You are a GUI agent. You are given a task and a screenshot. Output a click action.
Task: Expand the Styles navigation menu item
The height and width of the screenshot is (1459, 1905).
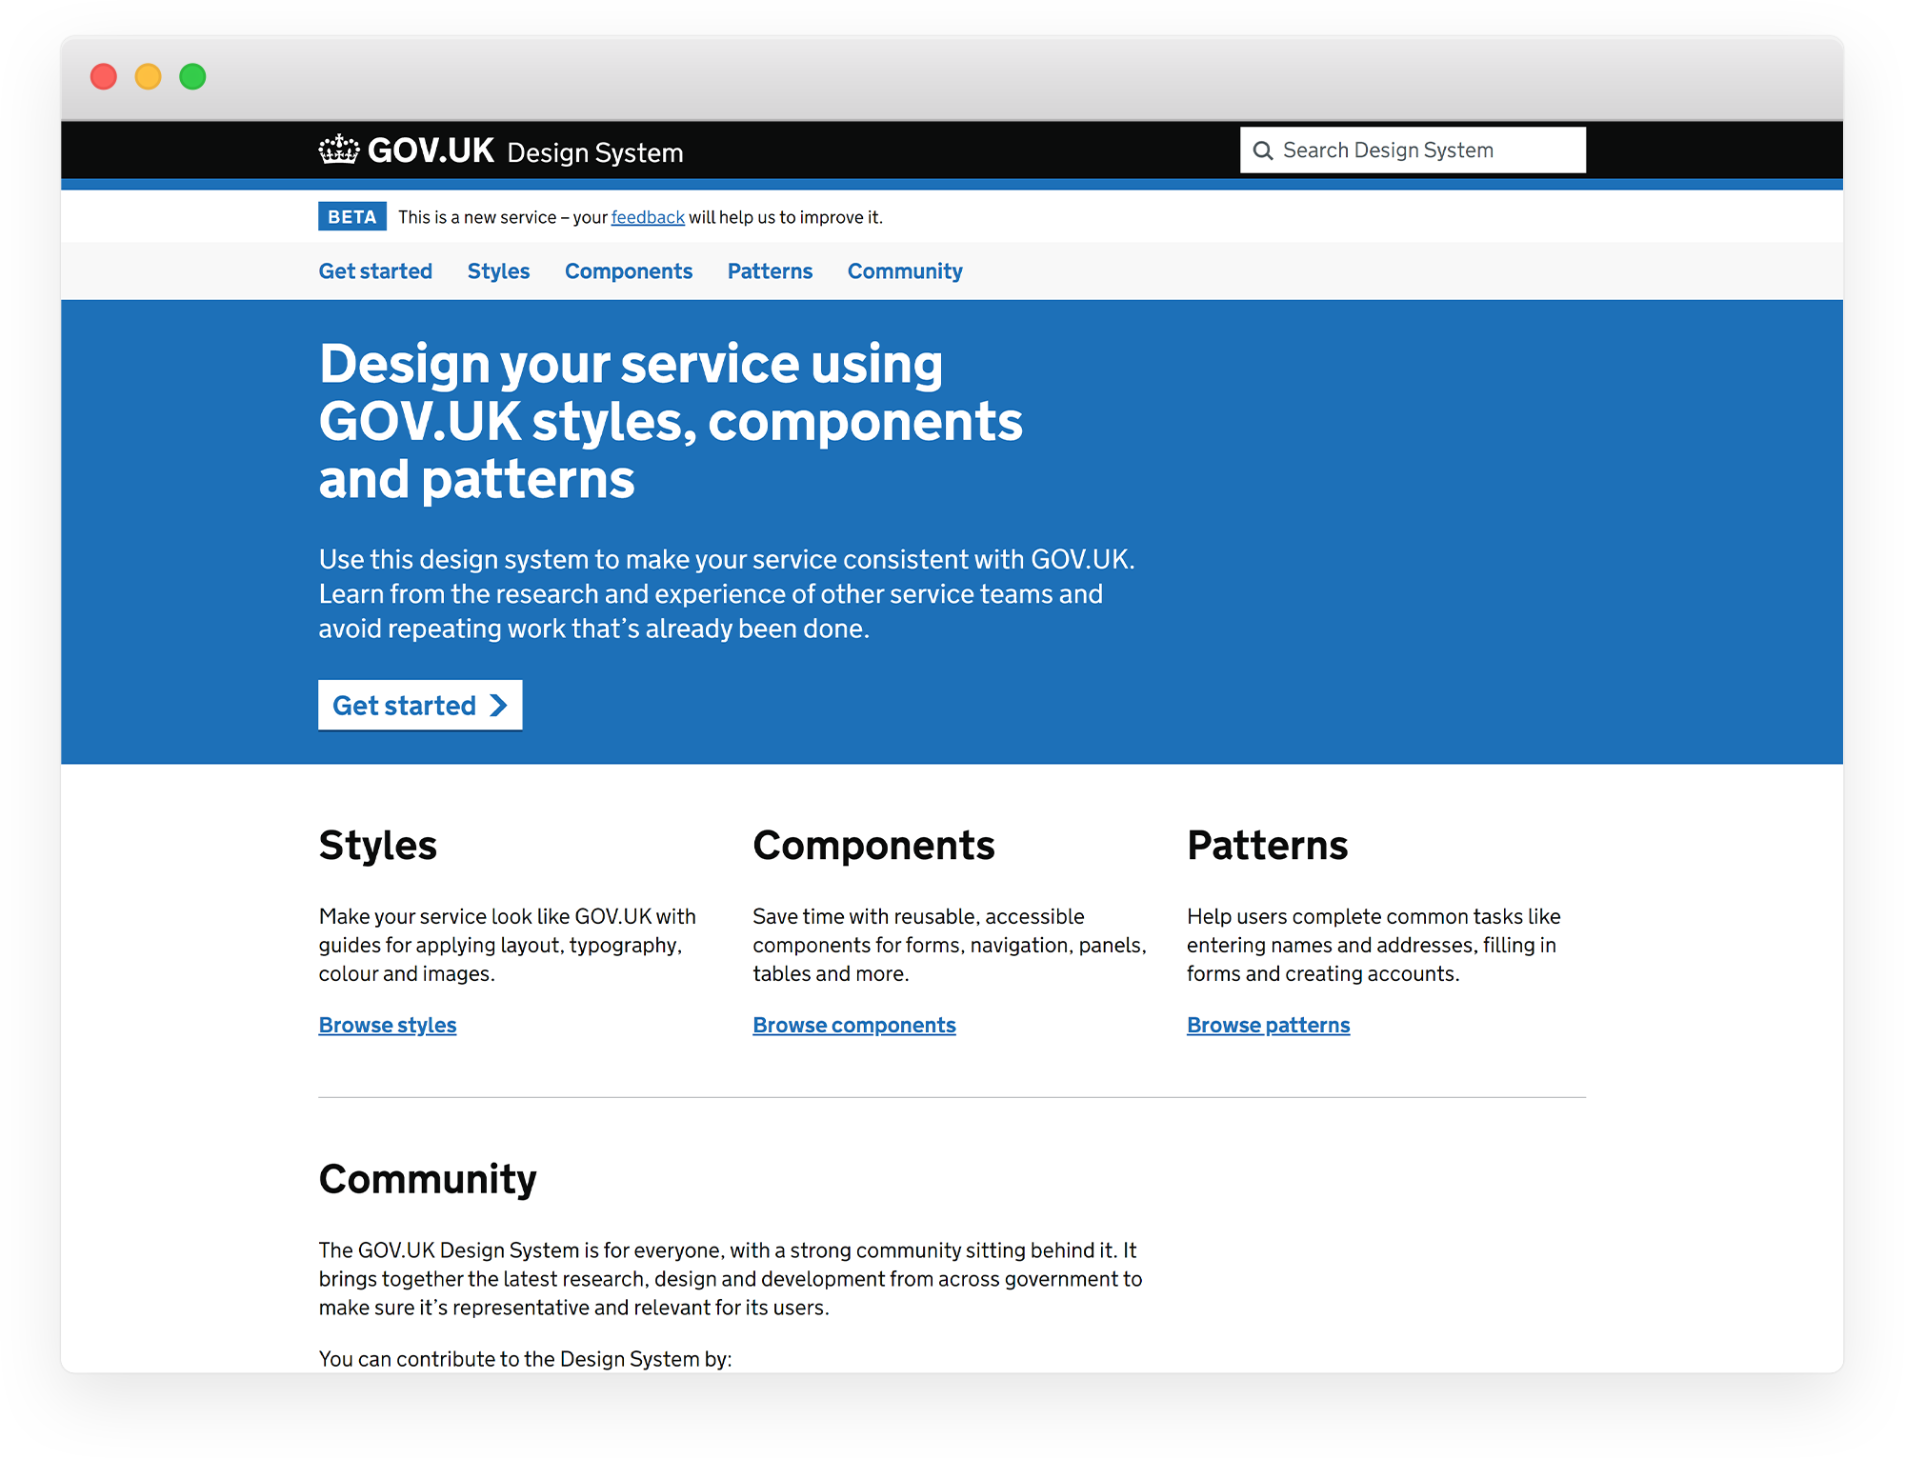click(x=498, y=271)
